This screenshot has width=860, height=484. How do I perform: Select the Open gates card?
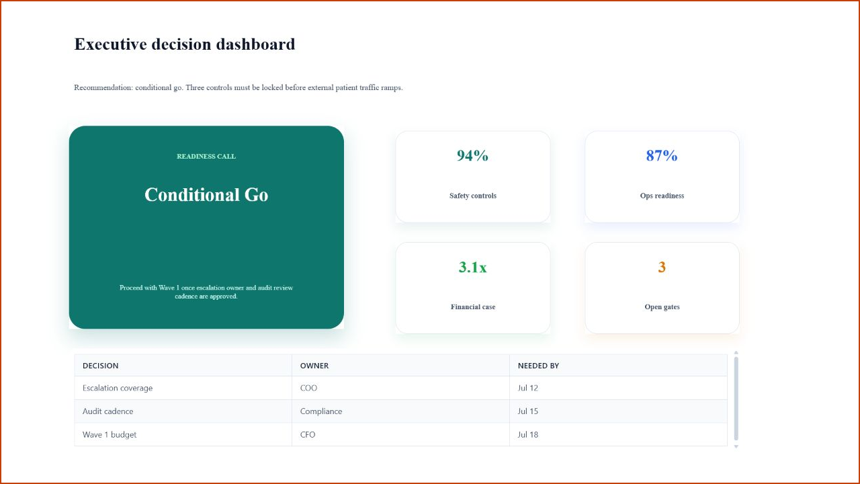pos(662,288)
